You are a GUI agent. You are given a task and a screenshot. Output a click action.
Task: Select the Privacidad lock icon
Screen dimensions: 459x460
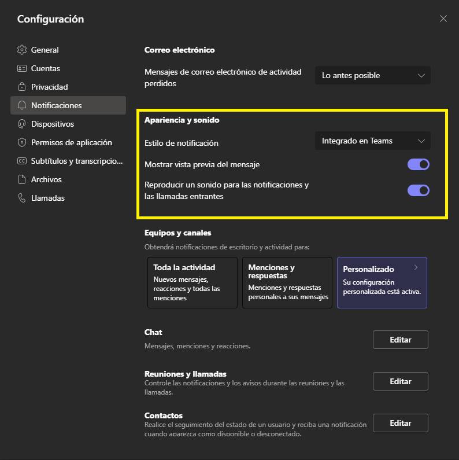pos(22,87)
